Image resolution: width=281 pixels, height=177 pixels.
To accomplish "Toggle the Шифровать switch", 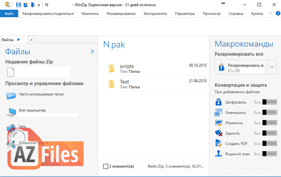I will [270, 102].
